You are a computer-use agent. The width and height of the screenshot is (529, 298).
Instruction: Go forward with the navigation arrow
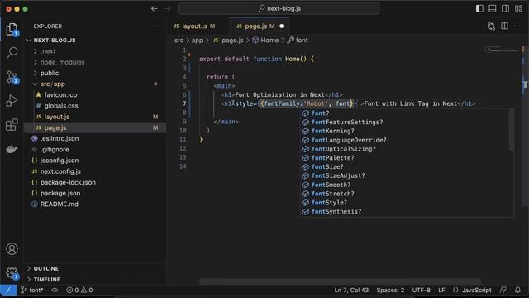pos(168,9)
